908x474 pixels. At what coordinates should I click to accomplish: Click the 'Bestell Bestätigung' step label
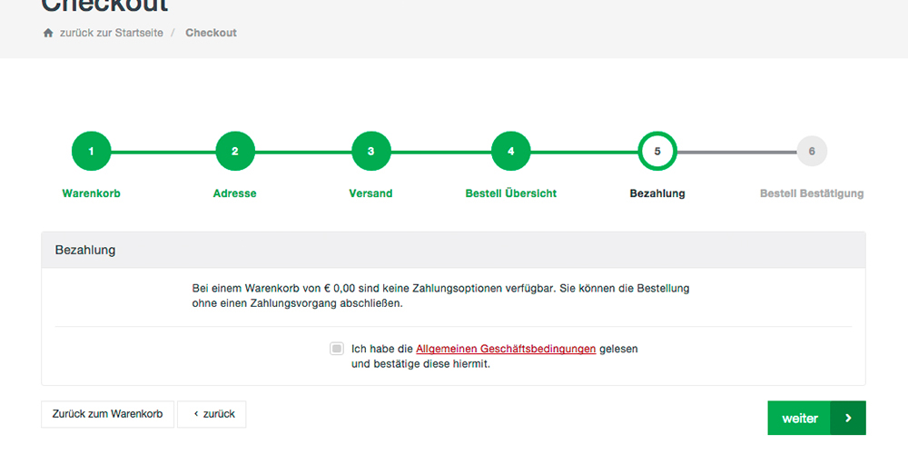point(812,193)
